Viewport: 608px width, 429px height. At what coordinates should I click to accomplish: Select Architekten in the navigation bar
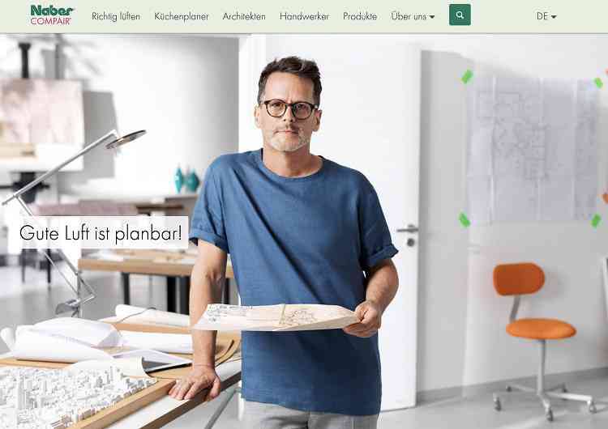(244, 16)
